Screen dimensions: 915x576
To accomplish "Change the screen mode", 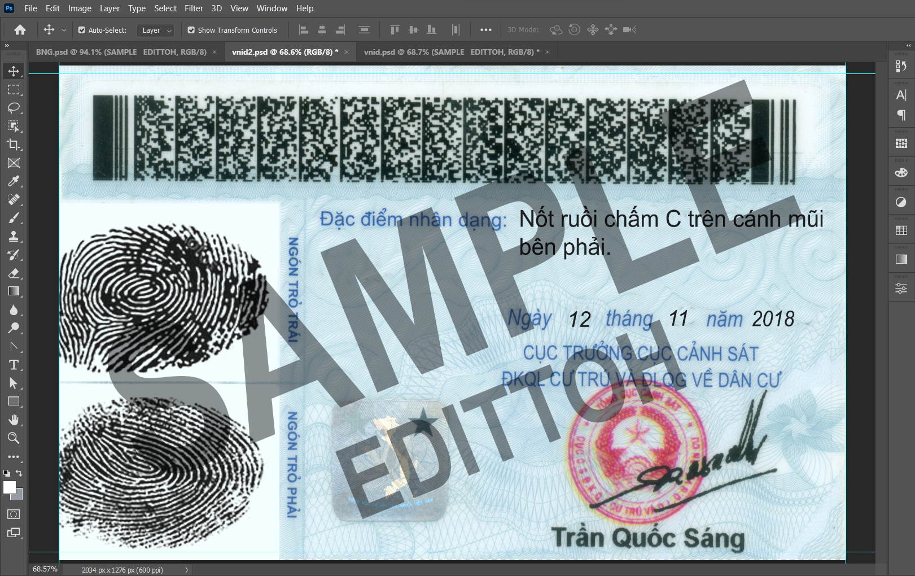I will [x=14, y=533].
